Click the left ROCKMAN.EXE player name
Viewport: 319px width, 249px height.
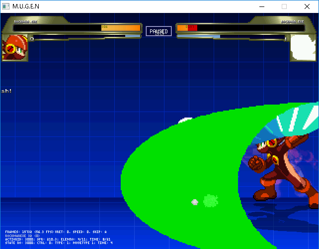[x=26, y=21]
